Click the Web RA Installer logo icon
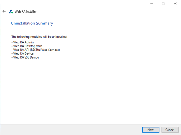 [11, 12]
